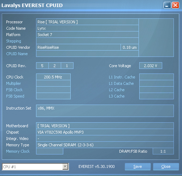Click the 'Instruction Set' label
The height and width of the screenshot is (176, 182).
coord(19,108)
